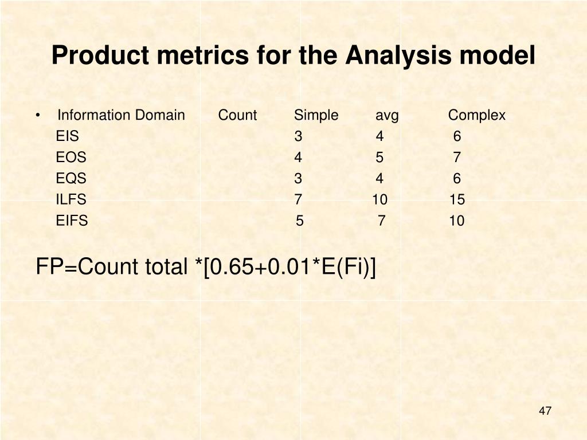Image resolution: width=587 pixels, height=440 pixels.
Task: Click the ILFS avg value 10
Action: coord(379,199)
